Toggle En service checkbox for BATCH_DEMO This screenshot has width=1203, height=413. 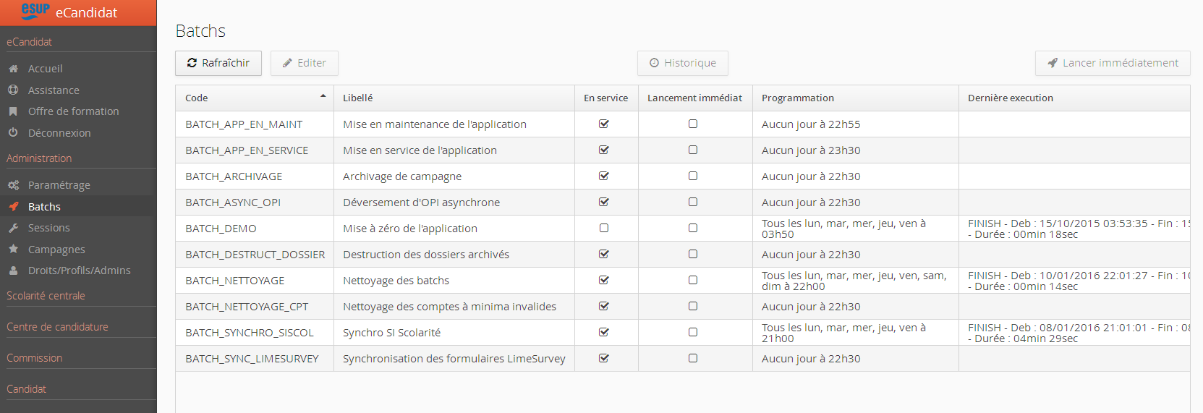click(604, 229)
